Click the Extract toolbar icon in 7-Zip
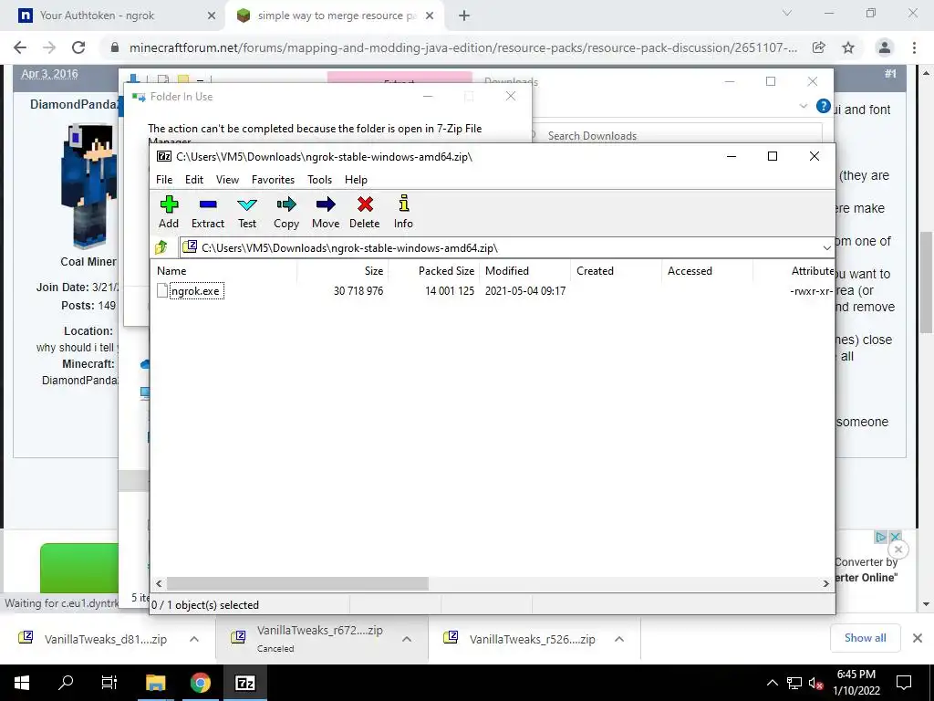This screenshot has width=934, height=701. point(208,212)
